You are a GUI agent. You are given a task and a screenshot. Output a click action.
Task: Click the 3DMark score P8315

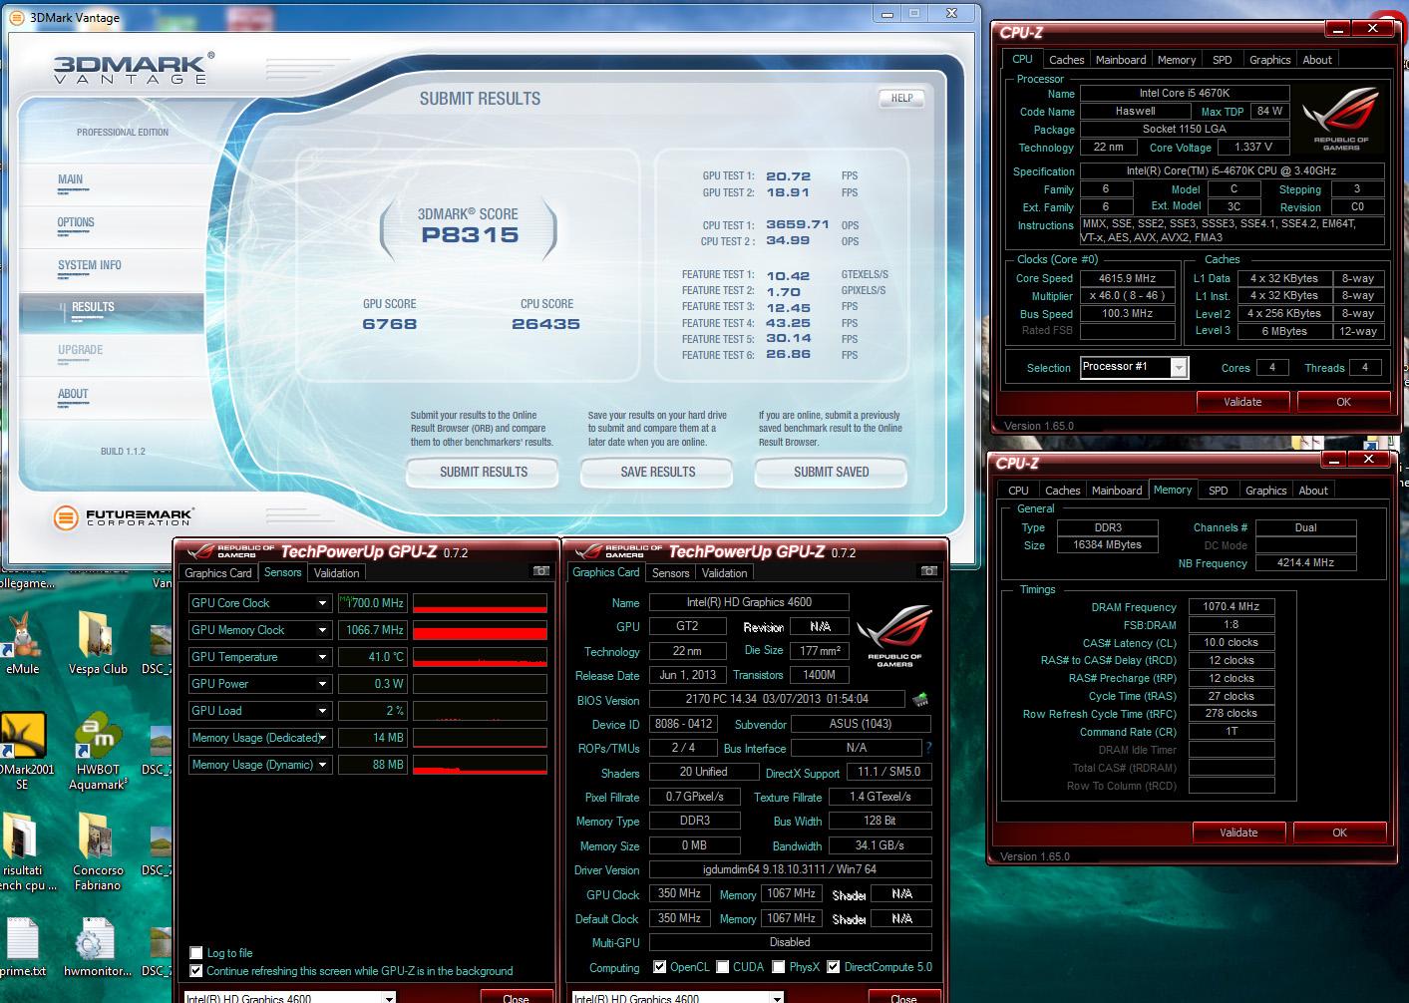470,235
